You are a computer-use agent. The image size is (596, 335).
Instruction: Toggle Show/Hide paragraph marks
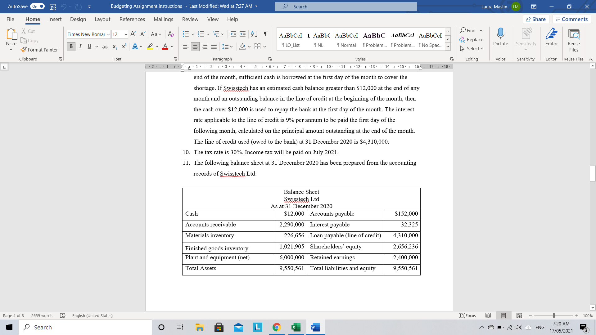coord(266,34)
